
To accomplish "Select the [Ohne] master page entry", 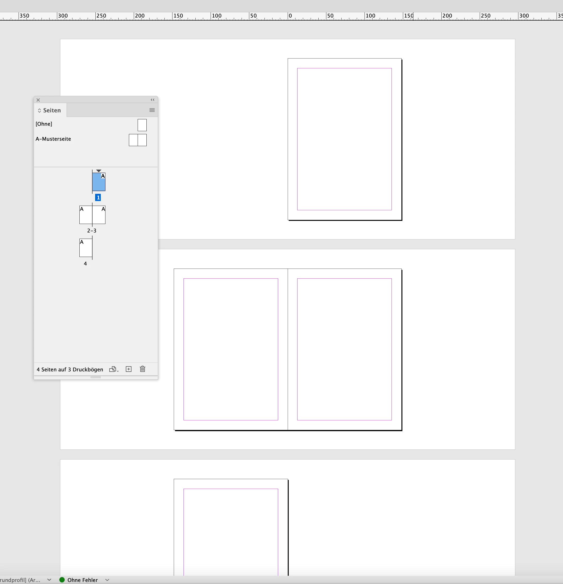I will pos(44,124).
